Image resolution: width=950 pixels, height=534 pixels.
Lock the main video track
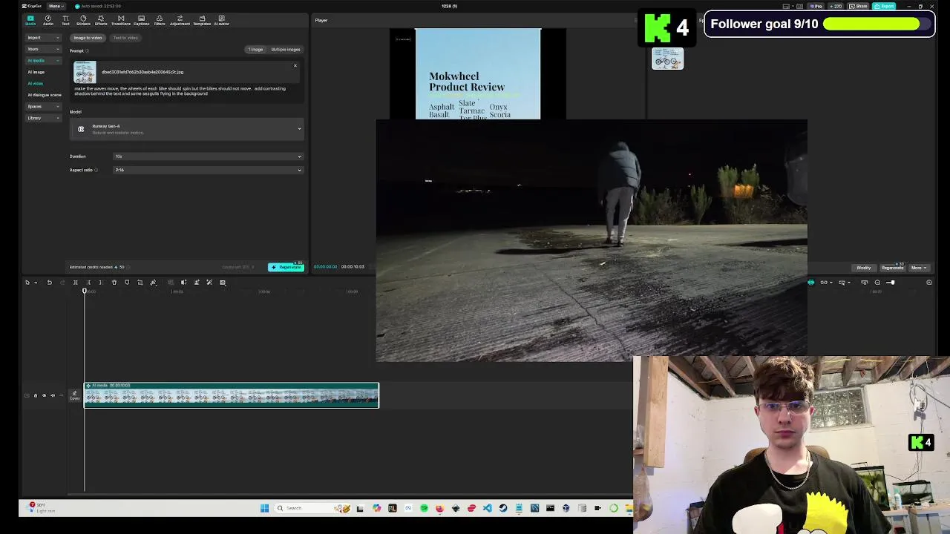(x=35, y=395)
